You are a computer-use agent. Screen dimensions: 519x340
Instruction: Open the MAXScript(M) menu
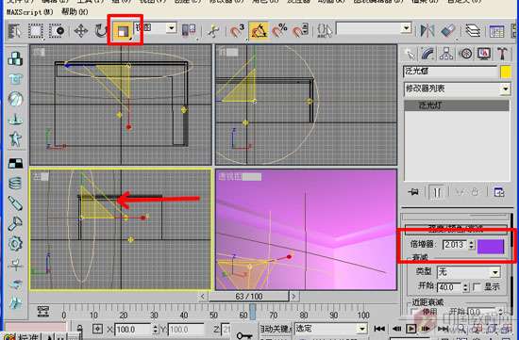tap(30, 12)
